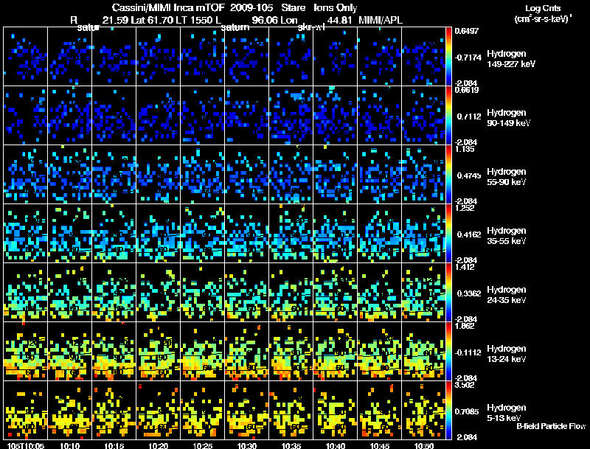Click the 0.6497 scale maximum value

point(467,31)
